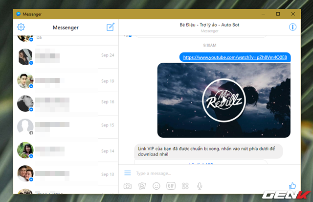Viewport: 313px width, 202px height.
Task: Open the camera to take photo
Action: coord(128,186)
